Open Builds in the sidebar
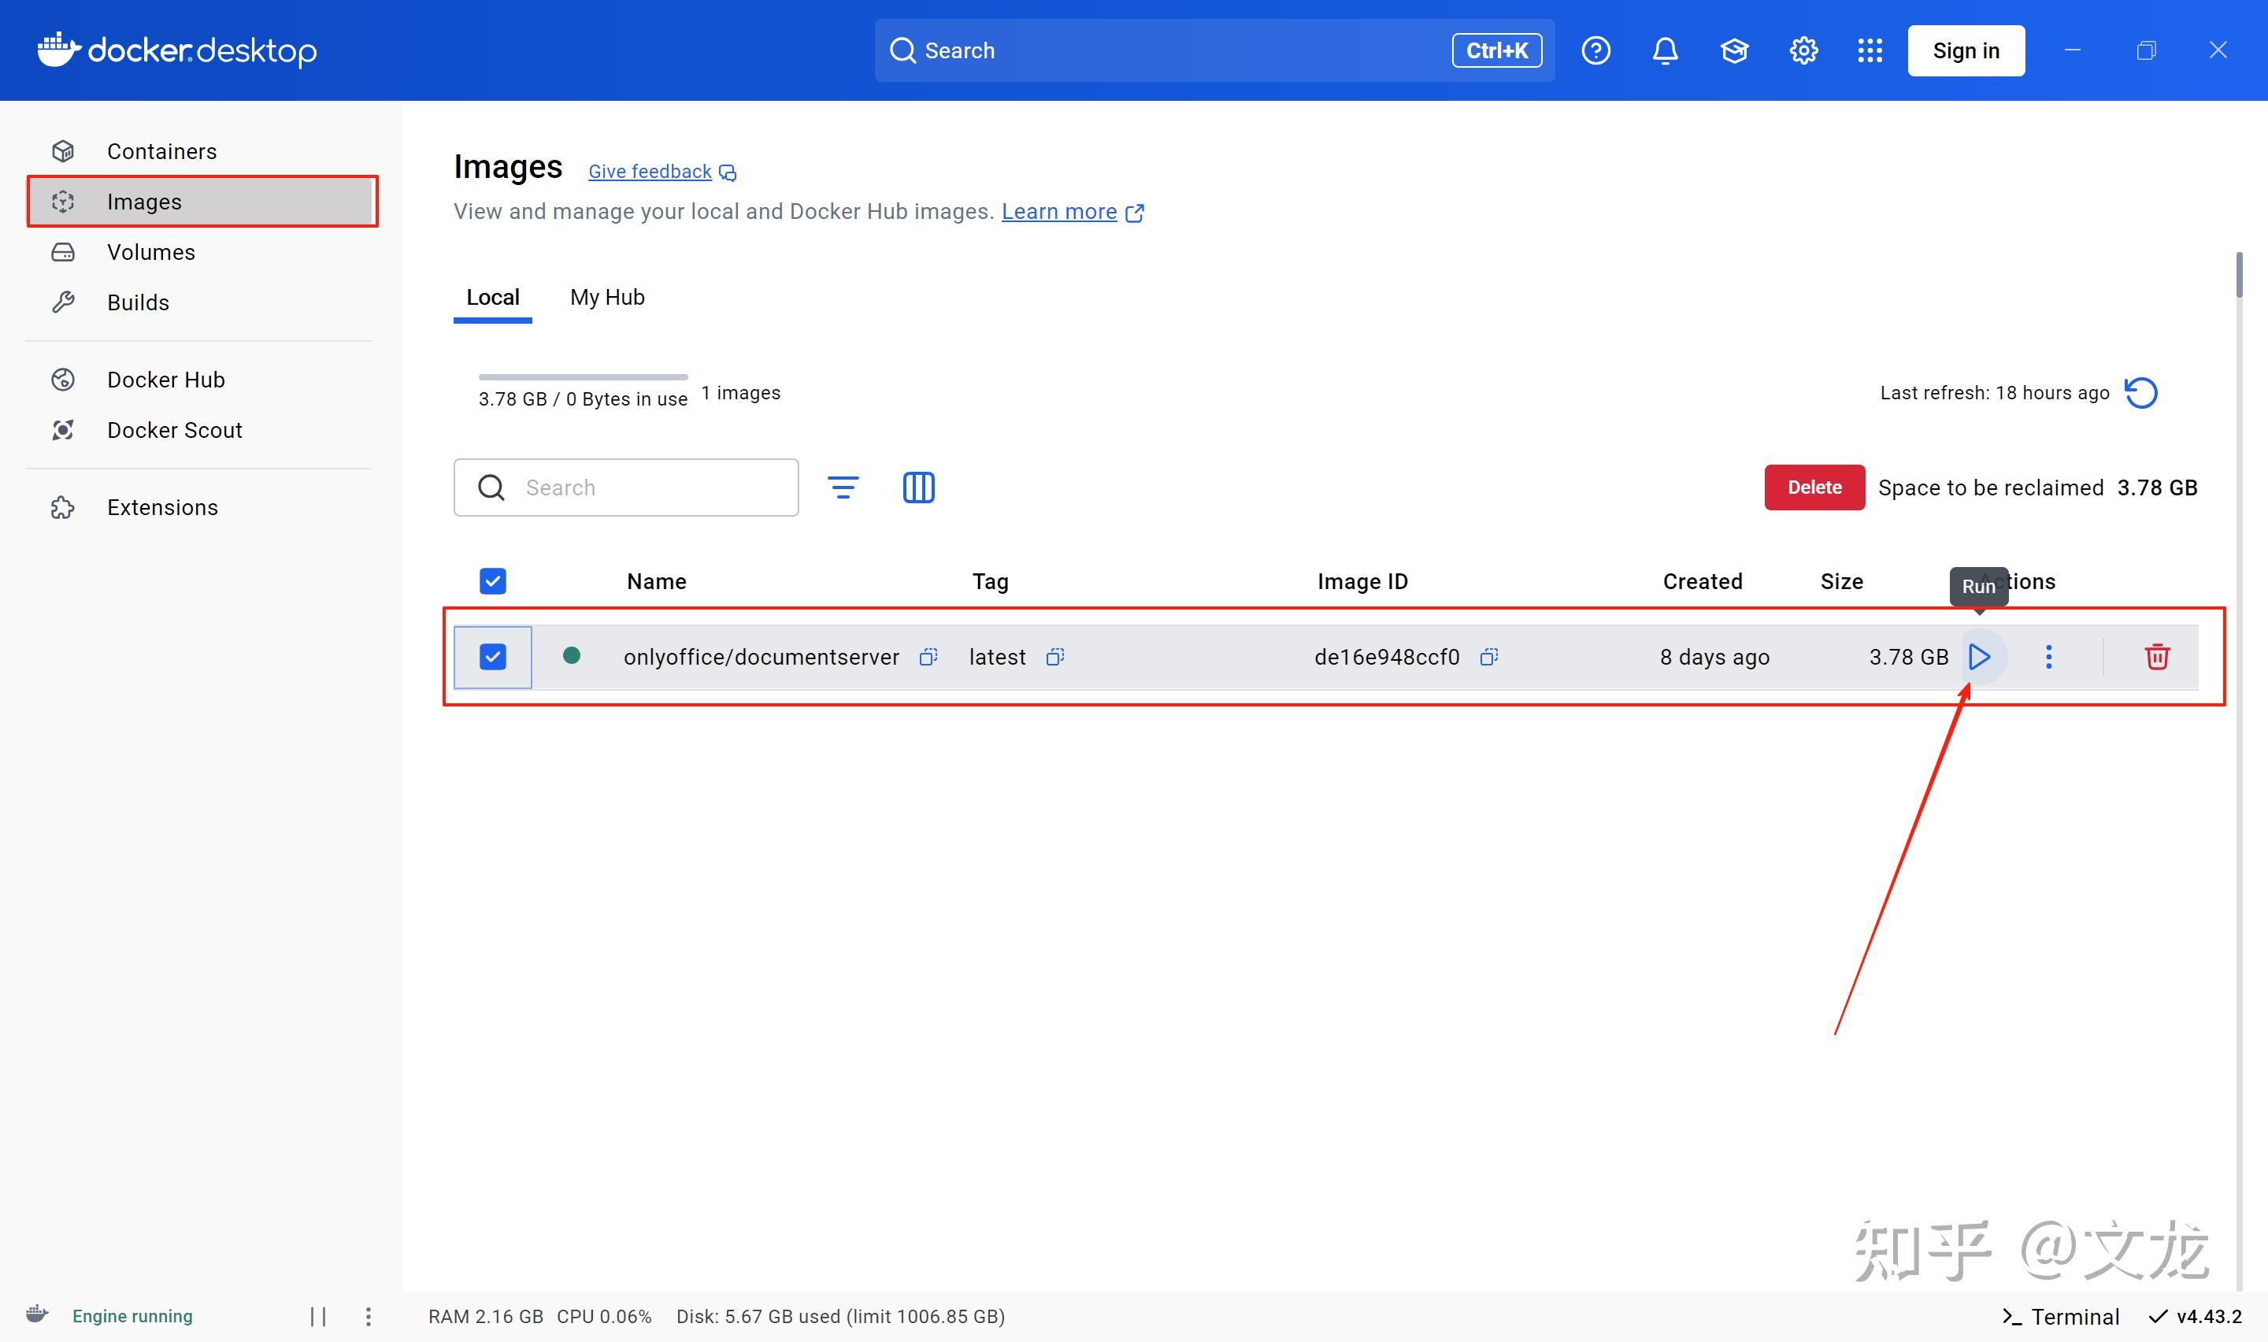This screenshot has height=1342, width=2268. pyautogui.click(x=199, y=302)
